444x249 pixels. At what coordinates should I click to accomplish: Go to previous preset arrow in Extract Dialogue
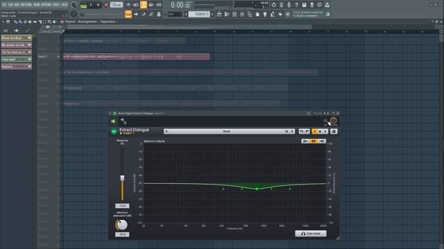coord(166,131)
